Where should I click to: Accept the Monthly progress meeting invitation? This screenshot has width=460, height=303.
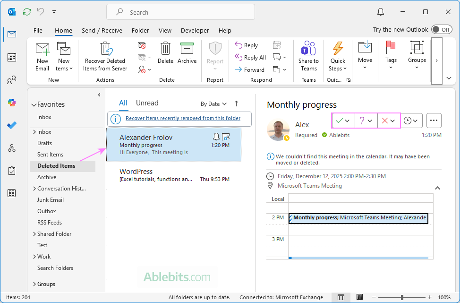pyautogui.click(x=340, y=121)
